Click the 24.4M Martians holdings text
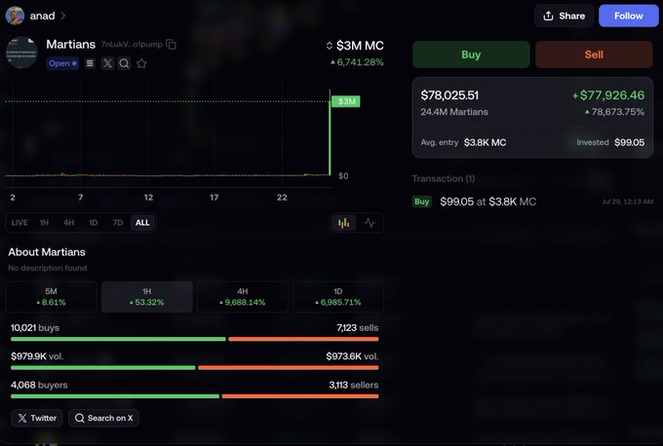Image resolution: width=663 pixels, height=446 pixels. [454, 112]
